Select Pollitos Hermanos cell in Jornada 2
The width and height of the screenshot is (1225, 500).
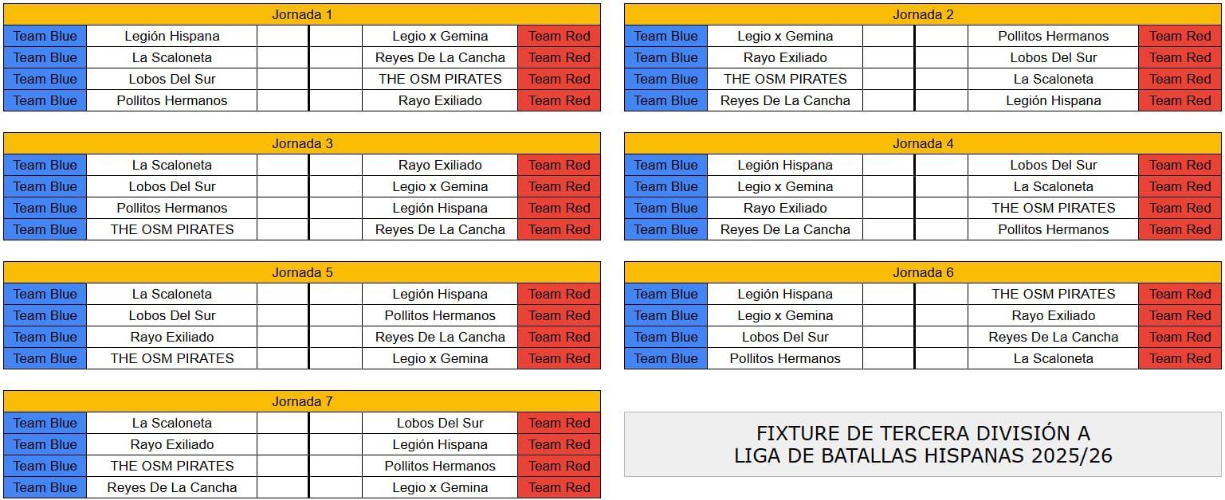[1053, 36]
